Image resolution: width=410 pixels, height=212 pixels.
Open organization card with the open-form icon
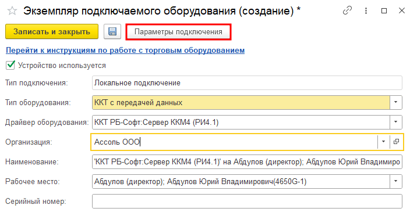[x=396, y=142]
